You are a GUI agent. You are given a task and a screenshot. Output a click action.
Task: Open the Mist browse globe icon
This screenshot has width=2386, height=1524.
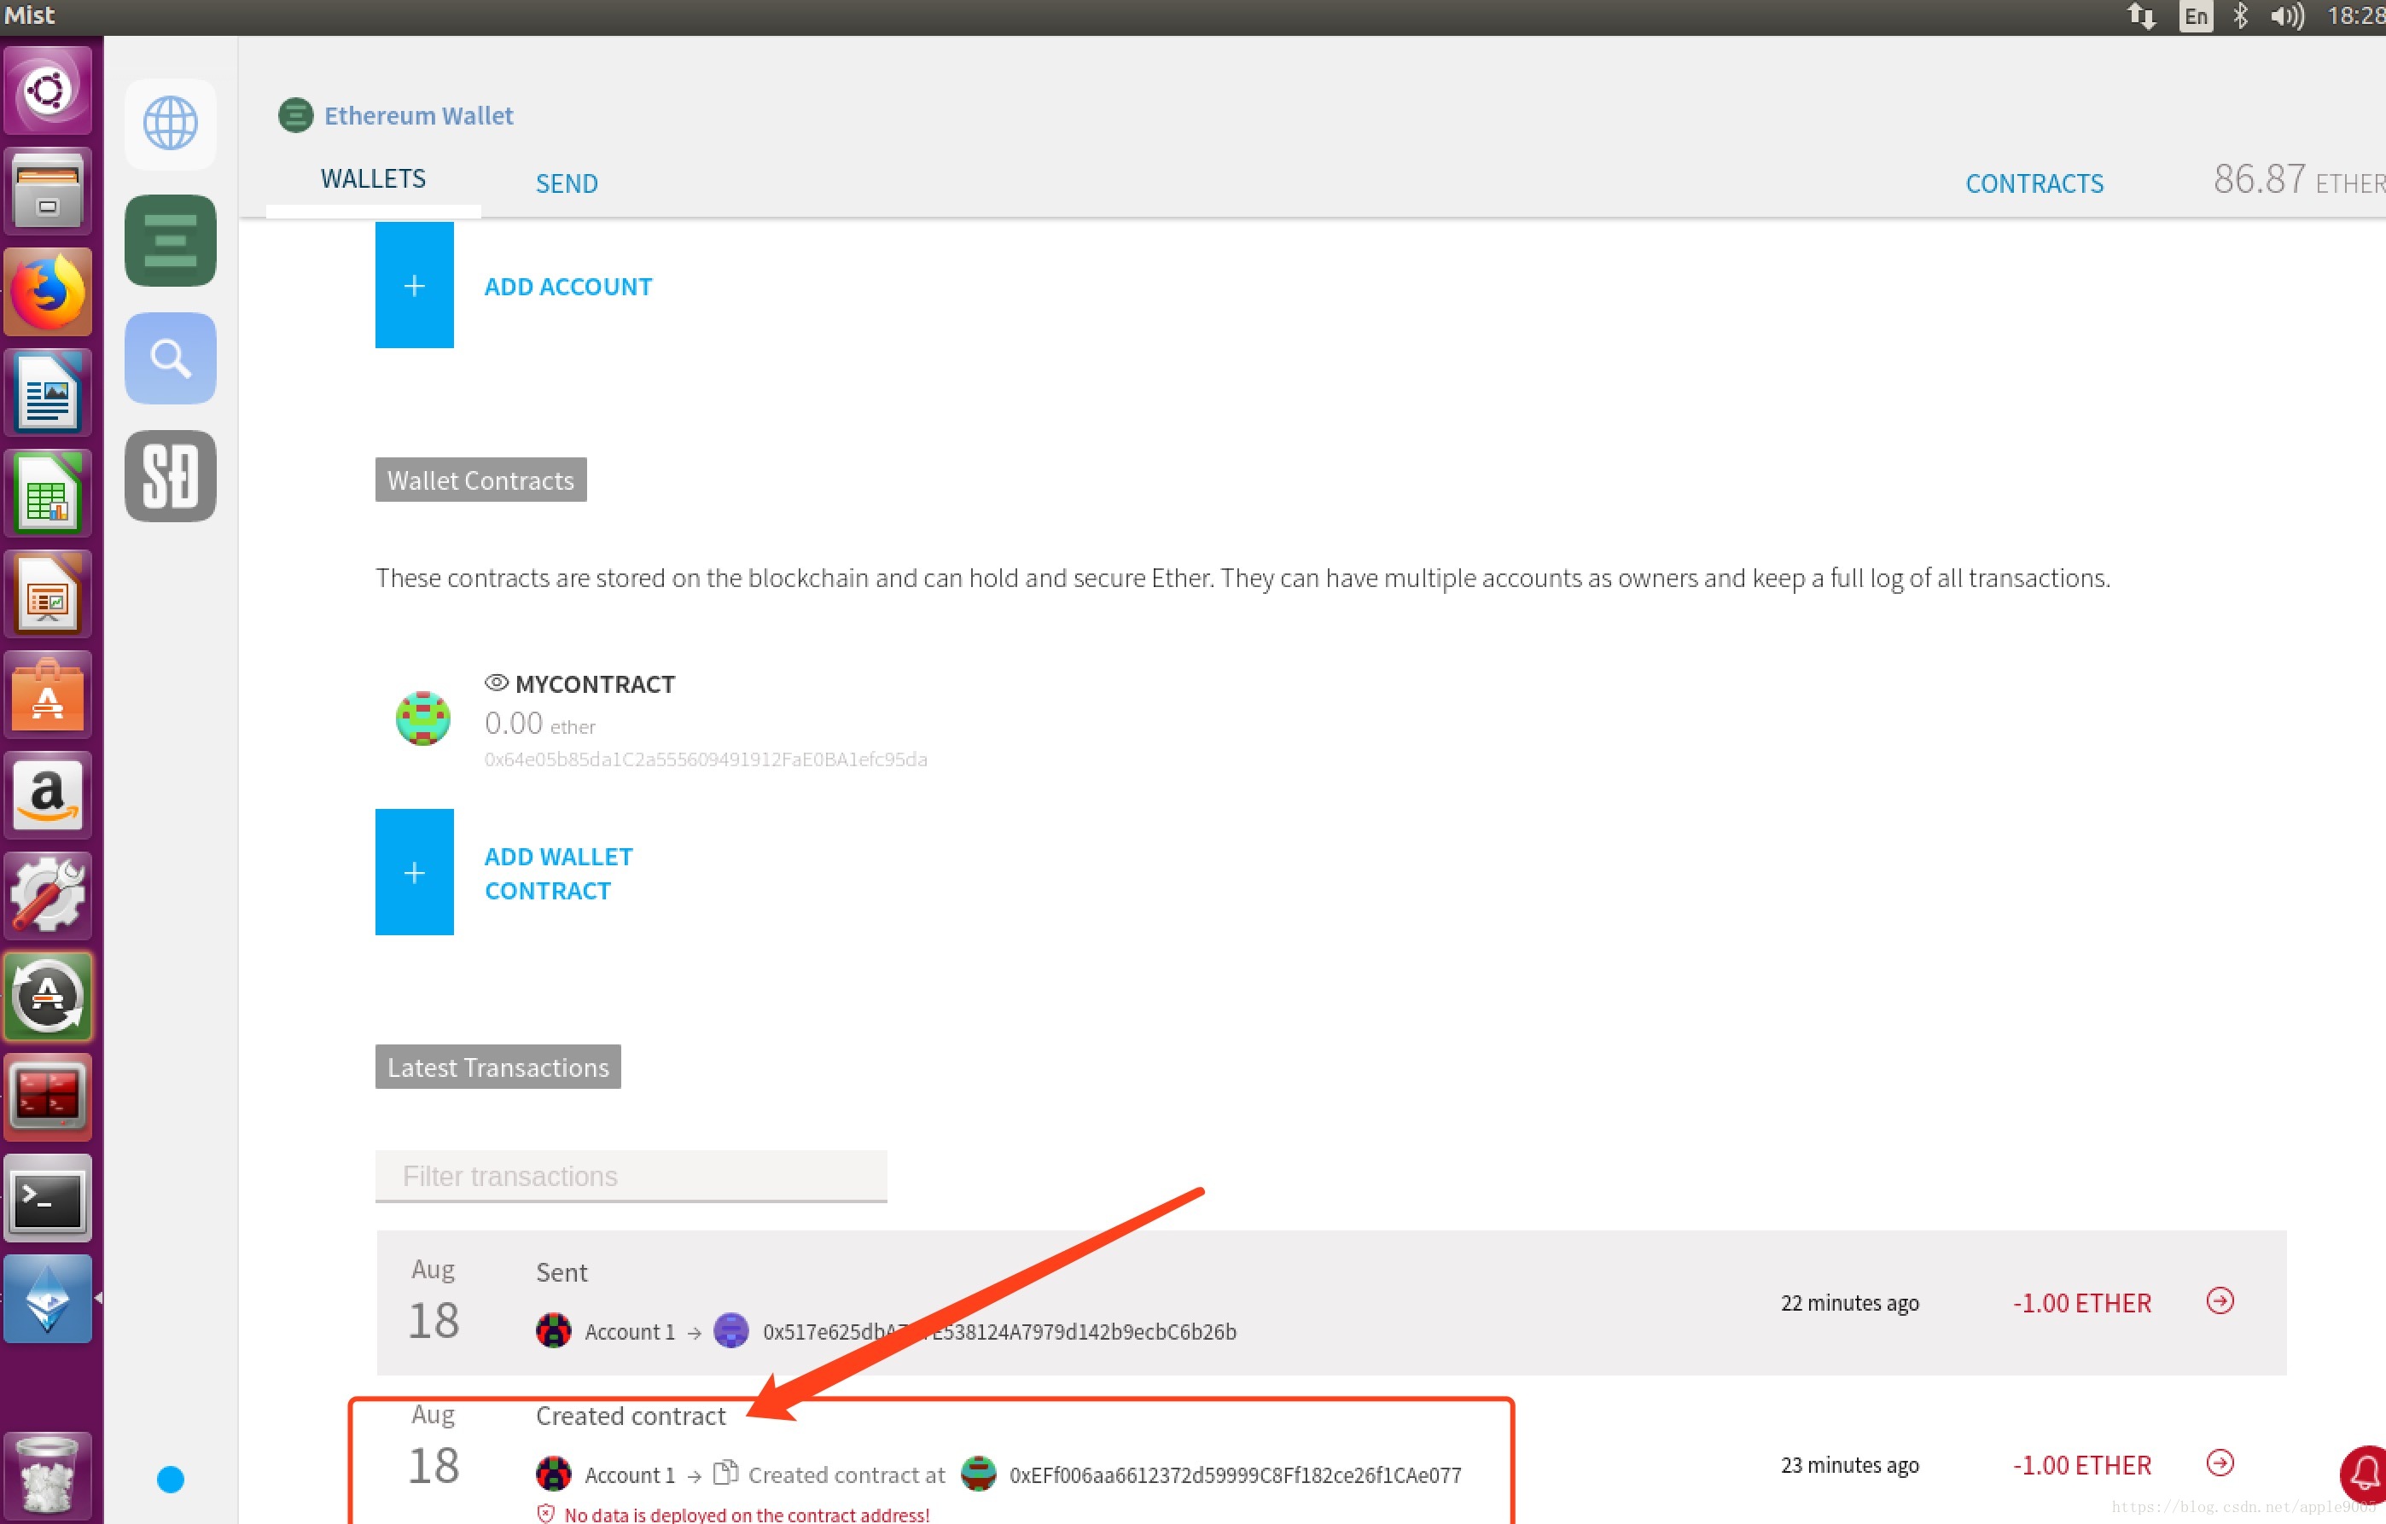[171, 123]
